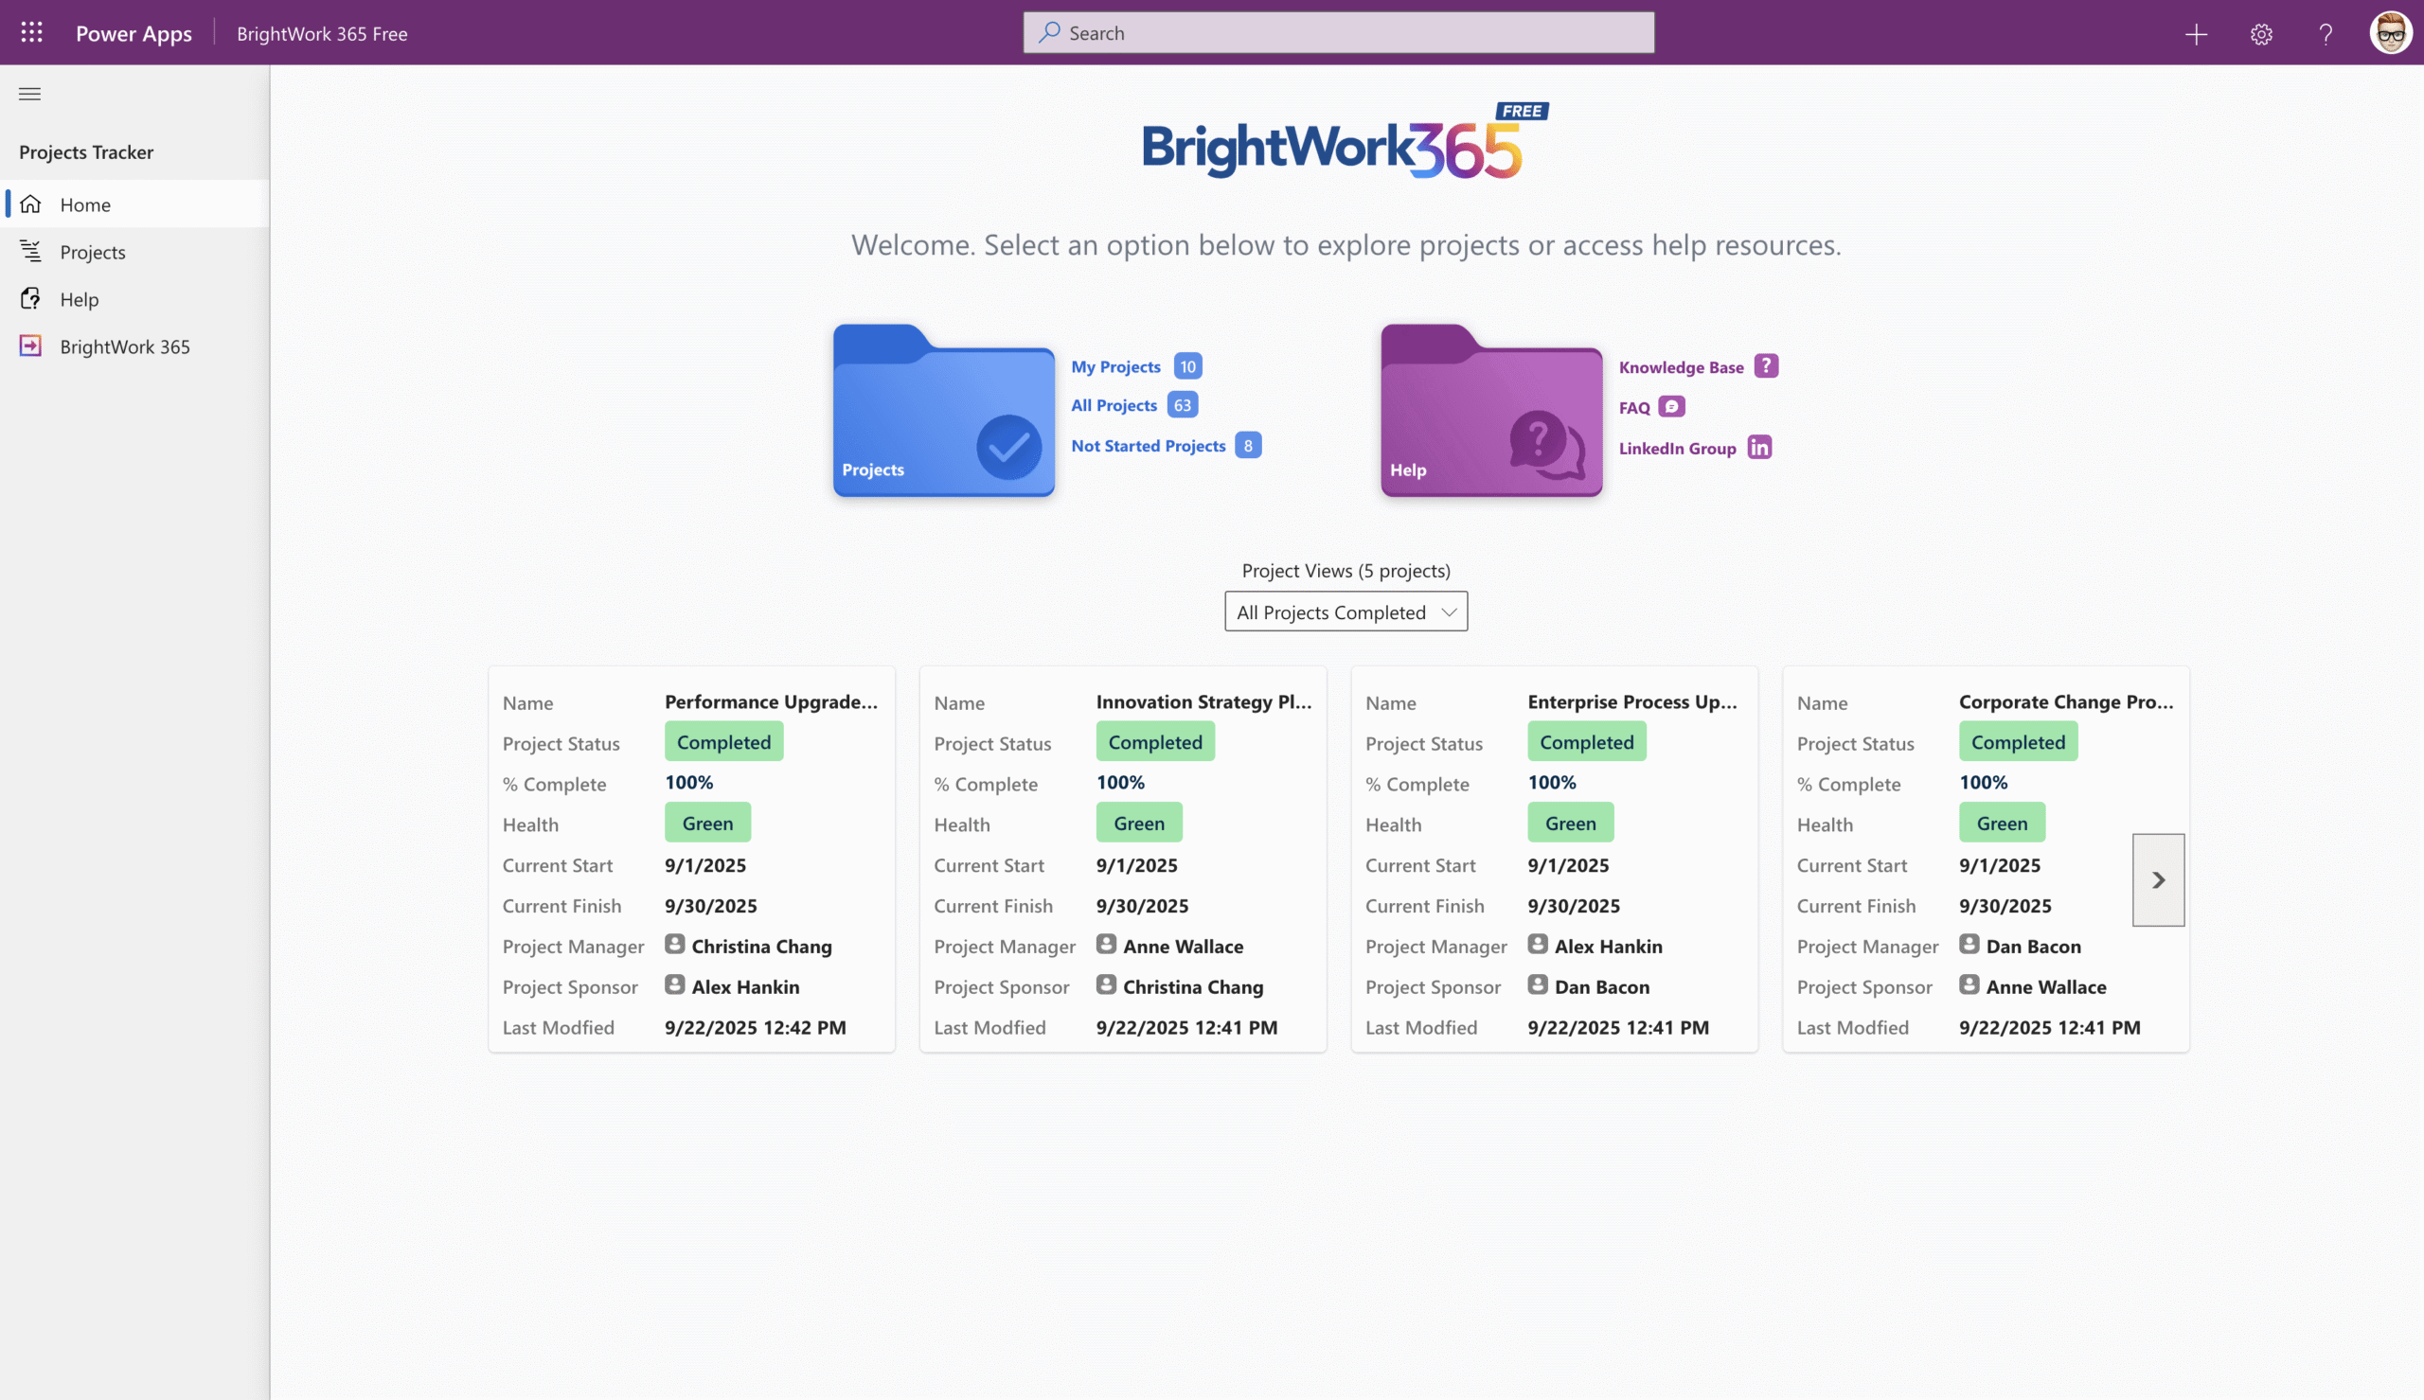This screenshot has height=1400, width=2424.
Task: Click the blue Projects folder tile
Action: pos(943,412)
